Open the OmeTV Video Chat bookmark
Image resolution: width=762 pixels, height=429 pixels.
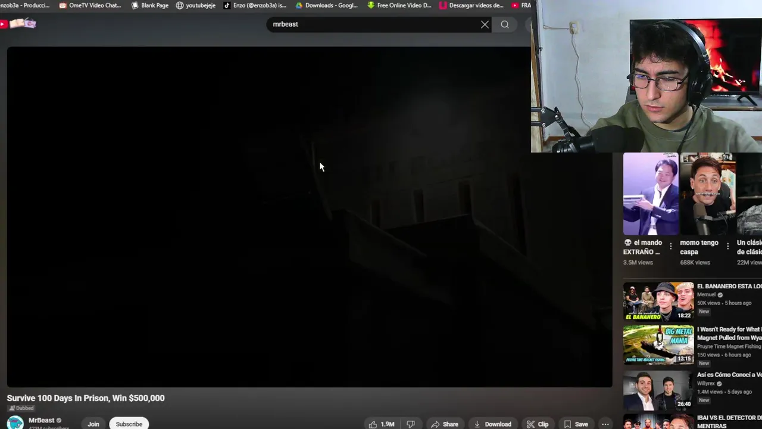[x=90, y=5]
